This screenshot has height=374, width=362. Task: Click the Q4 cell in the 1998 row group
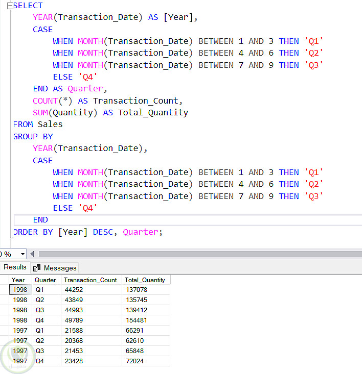pos(47,320)
